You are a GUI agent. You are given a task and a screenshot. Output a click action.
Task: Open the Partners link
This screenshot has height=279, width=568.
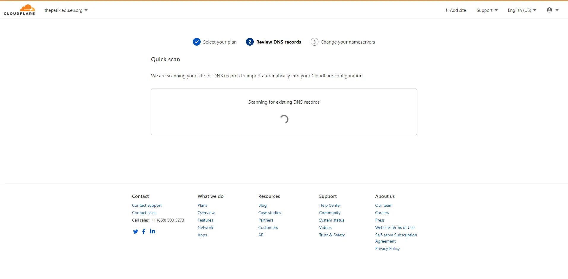266,220
